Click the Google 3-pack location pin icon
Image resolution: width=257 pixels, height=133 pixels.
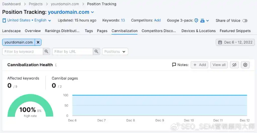196,21
